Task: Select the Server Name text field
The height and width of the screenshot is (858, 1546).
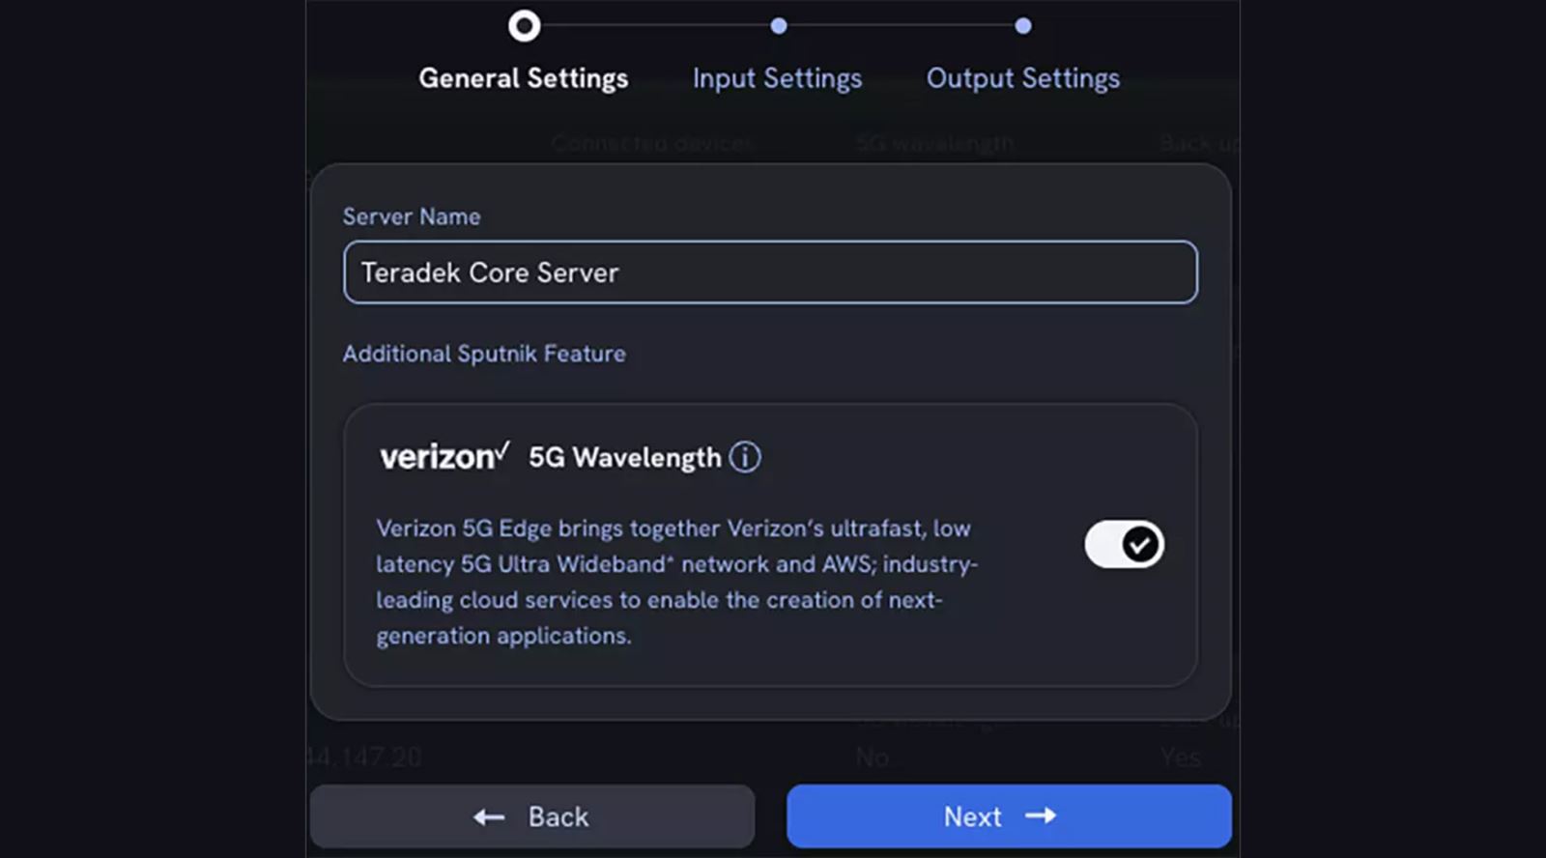Action: pyautogui.click(x=770, y=272)
